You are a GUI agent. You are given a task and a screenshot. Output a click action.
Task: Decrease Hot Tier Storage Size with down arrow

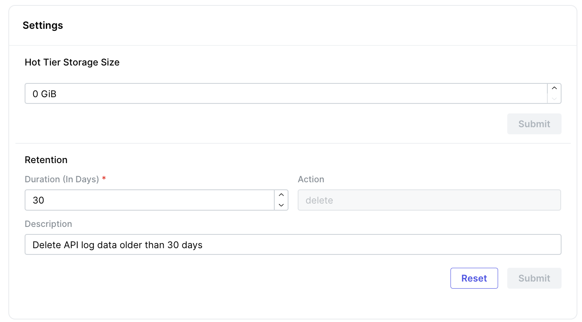(x=554, y=98)
